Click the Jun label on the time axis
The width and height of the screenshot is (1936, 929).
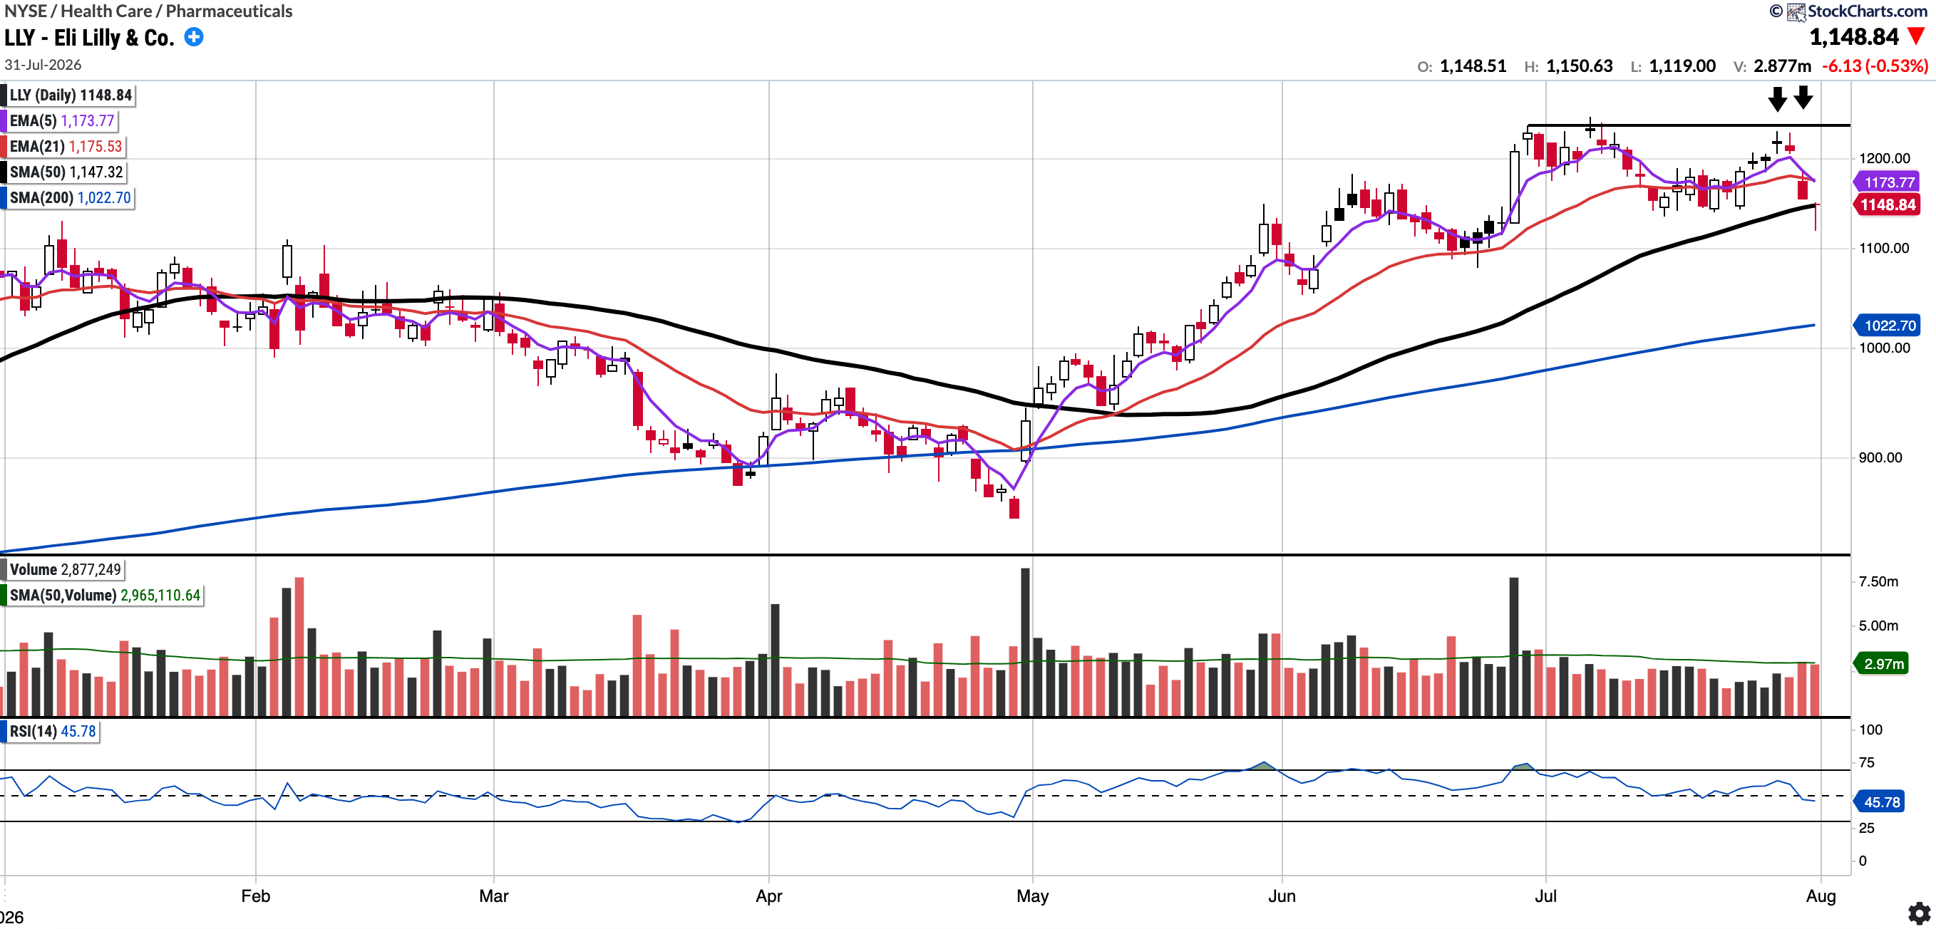[1282, 896]
